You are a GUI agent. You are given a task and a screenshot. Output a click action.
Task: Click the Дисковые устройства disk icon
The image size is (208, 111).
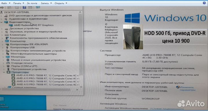tap(6, 28)
